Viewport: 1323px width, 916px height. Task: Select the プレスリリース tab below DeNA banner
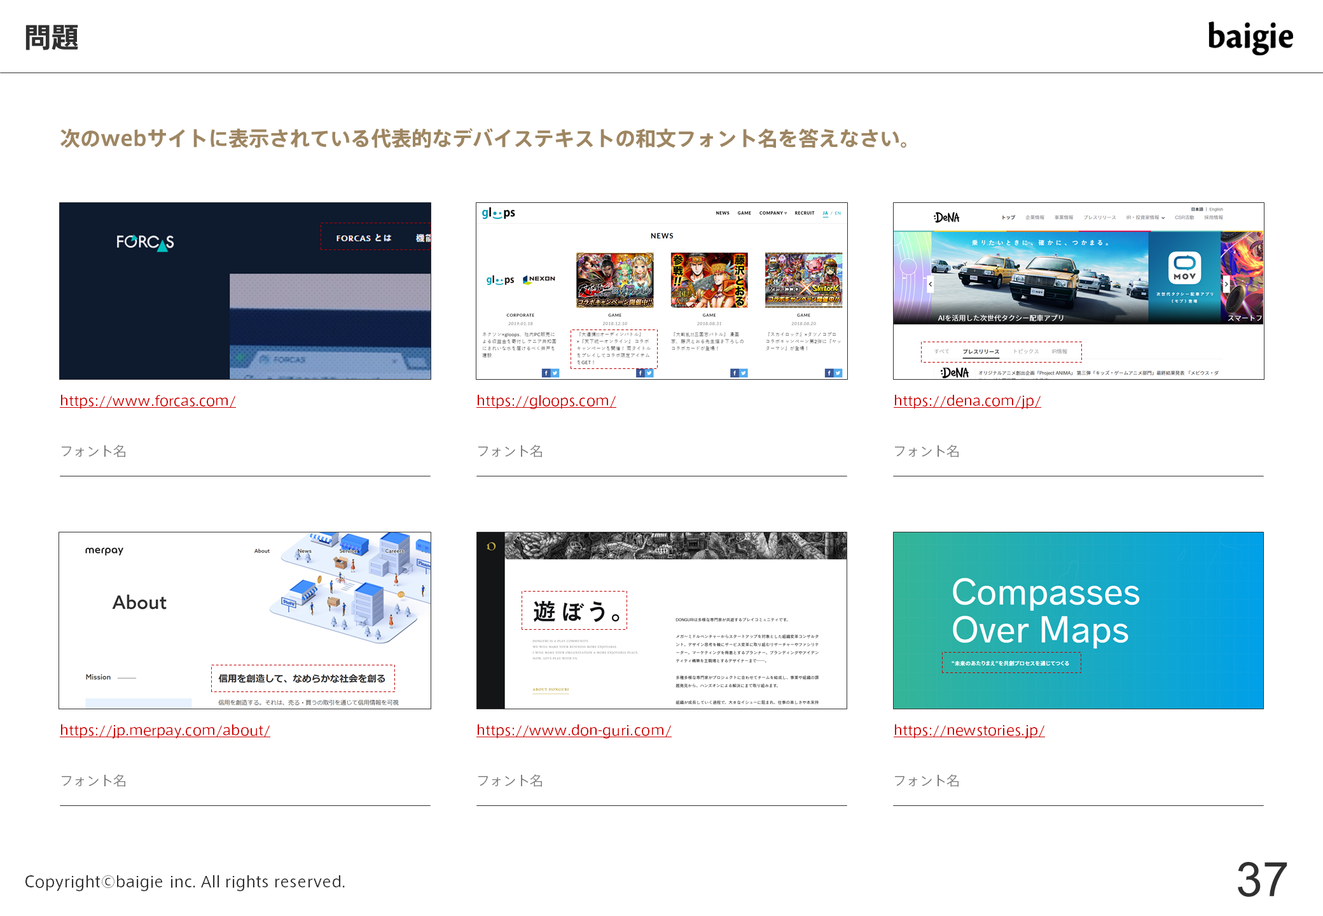click(980, 352)
